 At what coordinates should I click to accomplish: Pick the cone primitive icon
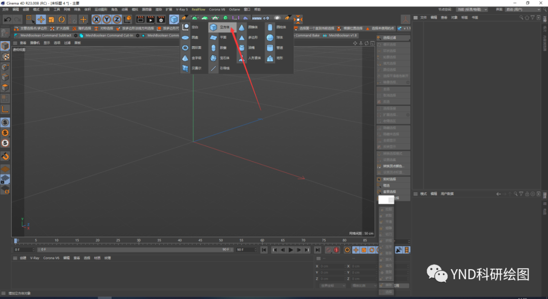pos(242,27)
